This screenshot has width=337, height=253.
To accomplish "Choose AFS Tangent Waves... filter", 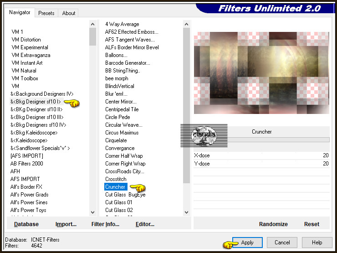I will point(130,40).
